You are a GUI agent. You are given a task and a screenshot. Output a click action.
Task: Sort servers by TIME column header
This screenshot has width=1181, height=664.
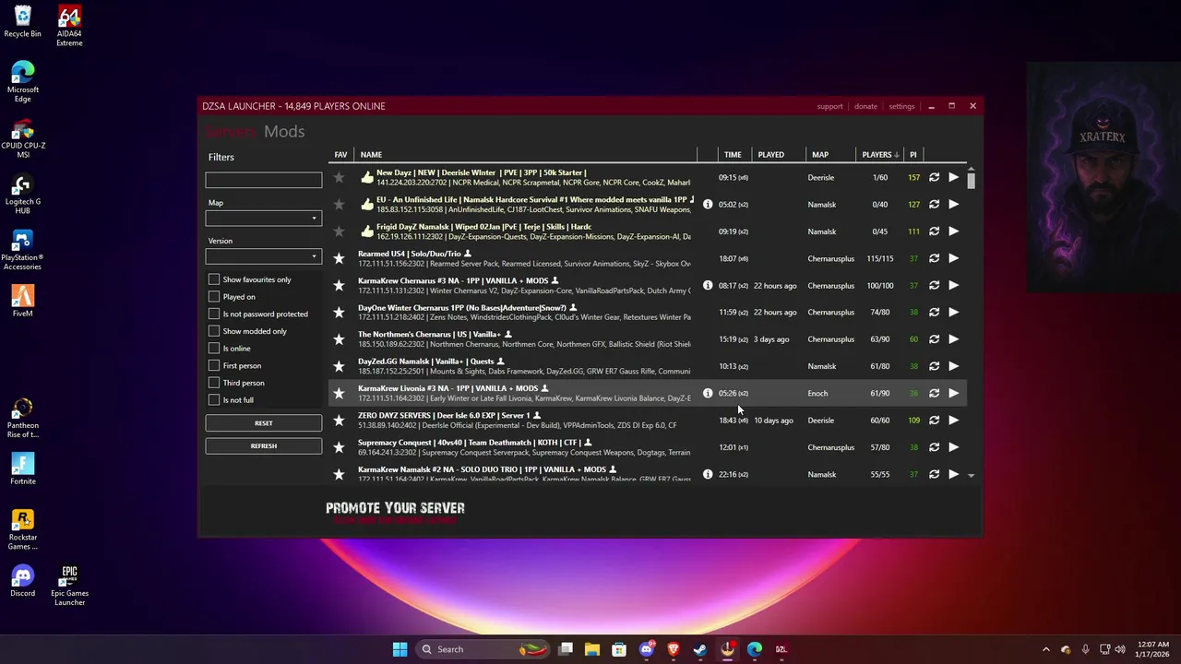pos(733,155)
